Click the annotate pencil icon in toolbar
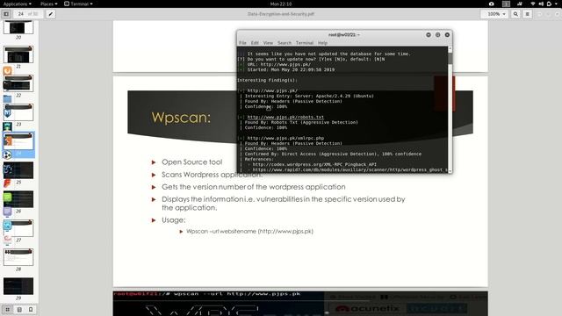The width and height of the screenshot is (562, 316). tap(51, 14)
